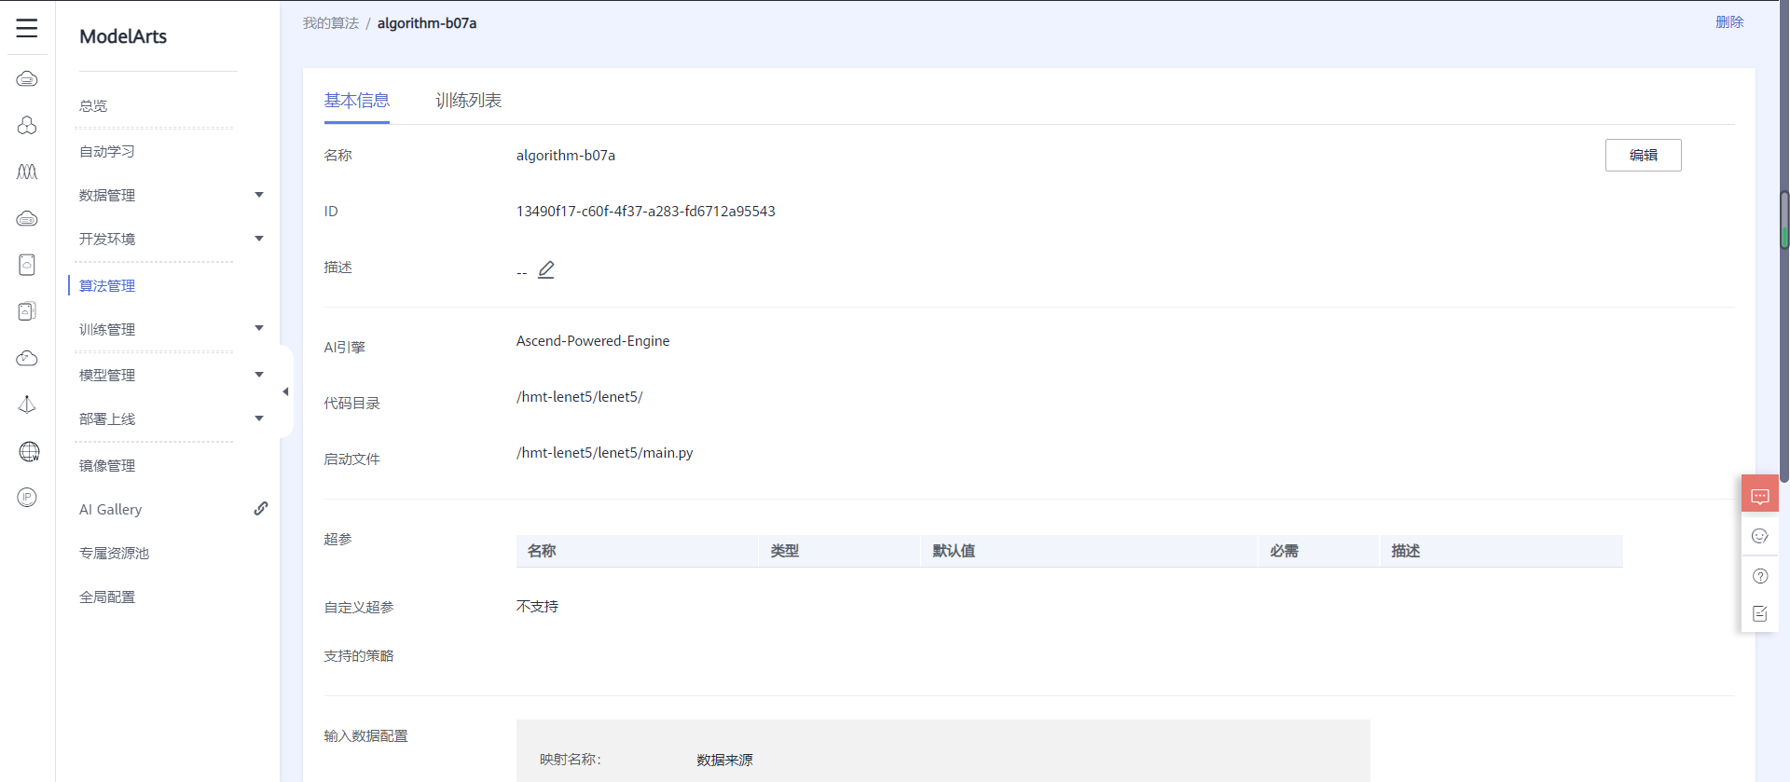
Task: Click the sailboat-shaped rail icon
Action: tap(27, 405)
